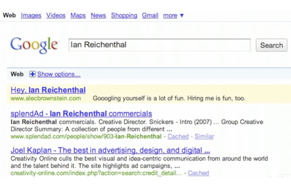The width and height of the screenshot is (291, 188).
Task: Click the creativity-online.com result URL text
Action: (x=96, y=173)
